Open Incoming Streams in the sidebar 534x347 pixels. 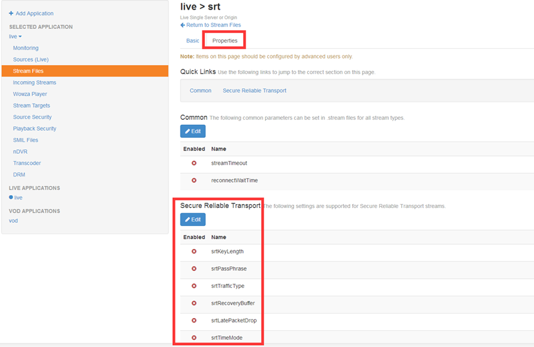tap(35, 82)
